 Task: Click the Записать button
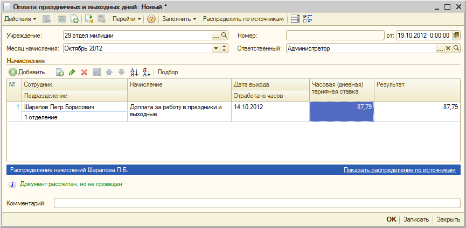(x=416, y=220)
